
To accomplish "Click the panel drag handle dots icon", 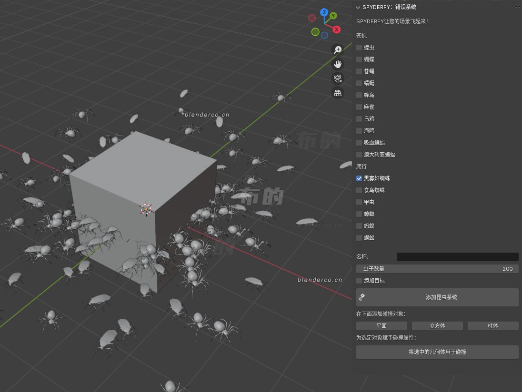I will tap(517, 7).
